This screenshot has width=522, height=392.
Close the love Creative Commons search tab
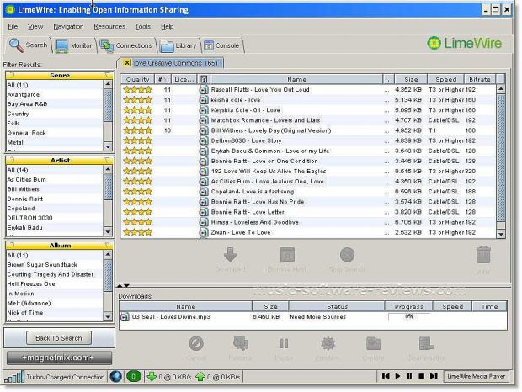(127, 62)
